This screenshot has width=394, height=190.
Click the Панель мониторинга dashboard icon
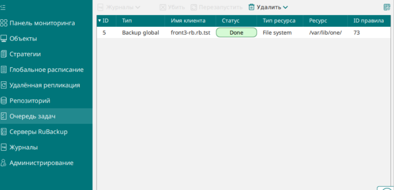pos(4,23)
